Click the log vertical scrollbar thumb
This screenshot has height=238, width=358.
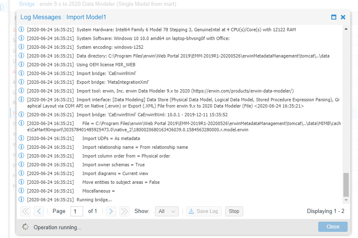tap(345, 184)
